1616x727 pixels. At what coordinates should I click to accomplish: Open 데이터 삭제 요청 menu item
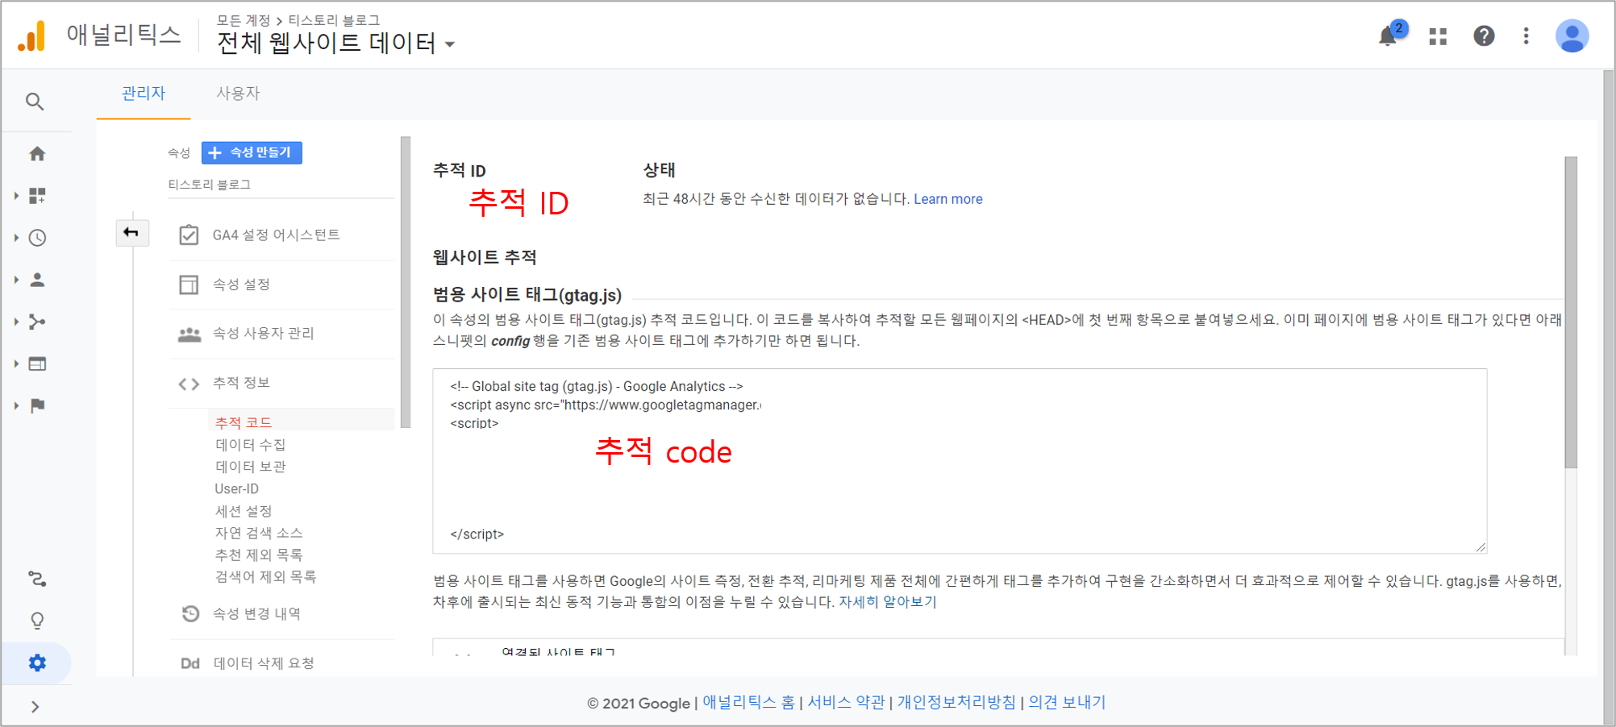click(263, 663)
